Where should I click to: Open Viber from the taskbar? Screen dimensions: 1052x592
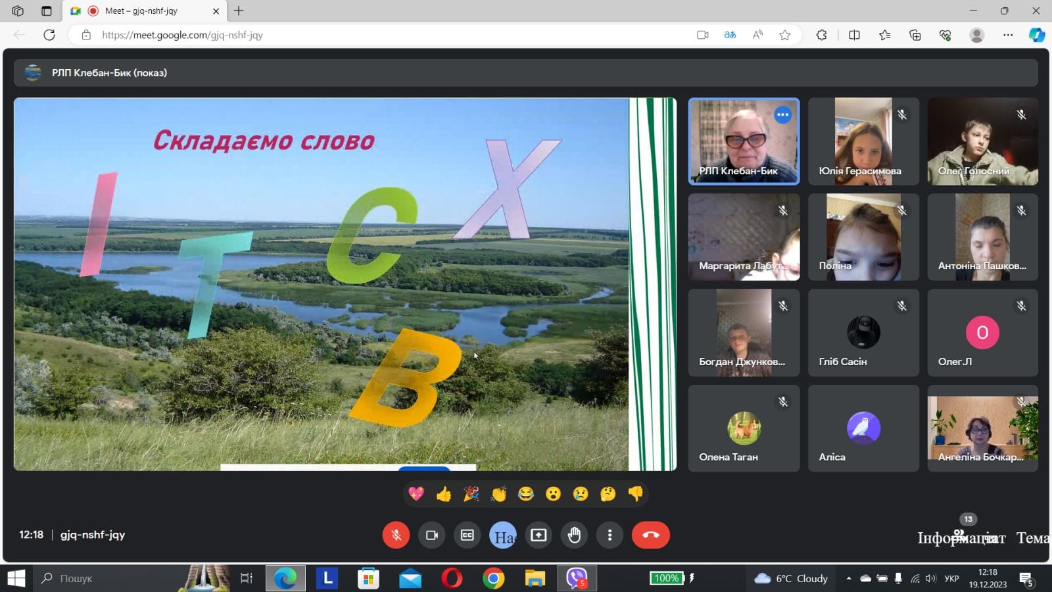coord(577,578)
